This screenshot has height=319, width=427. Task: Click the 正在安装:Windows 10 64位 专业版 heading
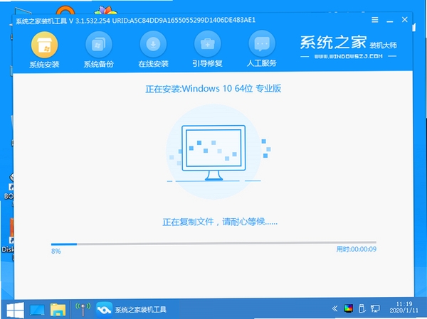(213, 89)
